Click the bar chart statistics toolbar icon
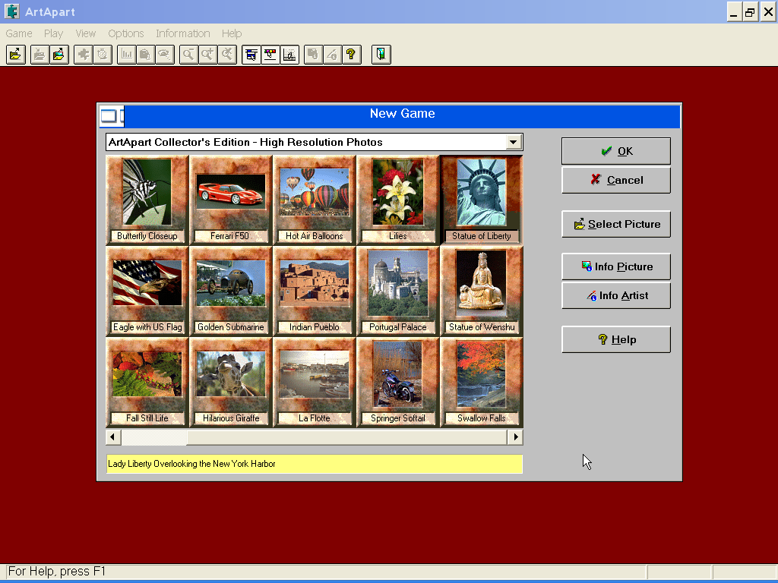 tap(127, 54)
